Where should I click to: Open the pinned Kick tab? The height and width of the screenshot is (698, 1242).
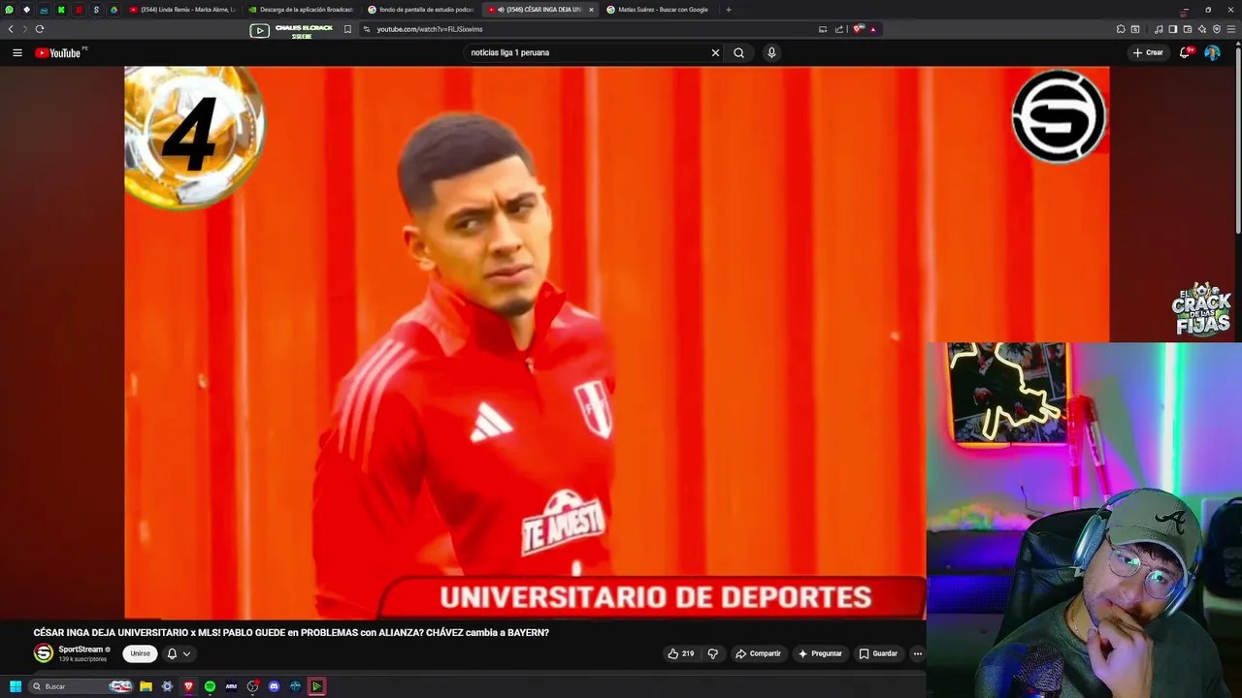(x=61, y=10)
